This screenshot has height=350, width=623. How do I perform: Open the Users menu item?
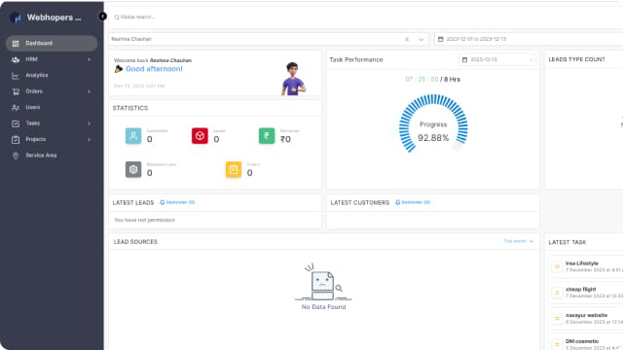[x=52, y=108]
